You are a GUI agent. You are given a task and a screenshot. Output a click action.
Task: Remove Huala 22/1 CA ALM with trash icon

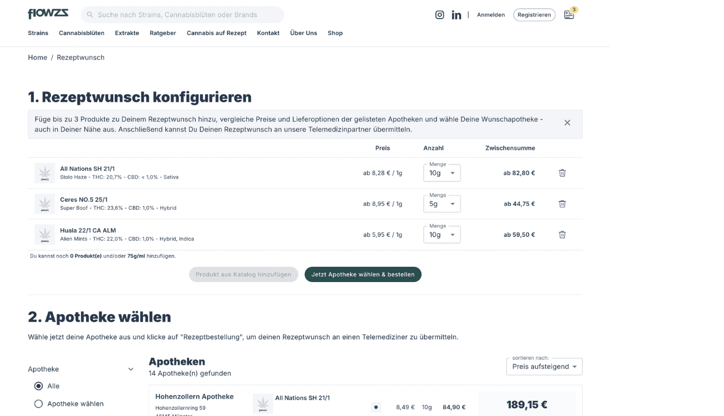point(562,235)
